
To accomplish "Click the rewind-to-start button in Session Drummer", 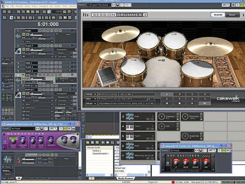I will click(167, 103).
